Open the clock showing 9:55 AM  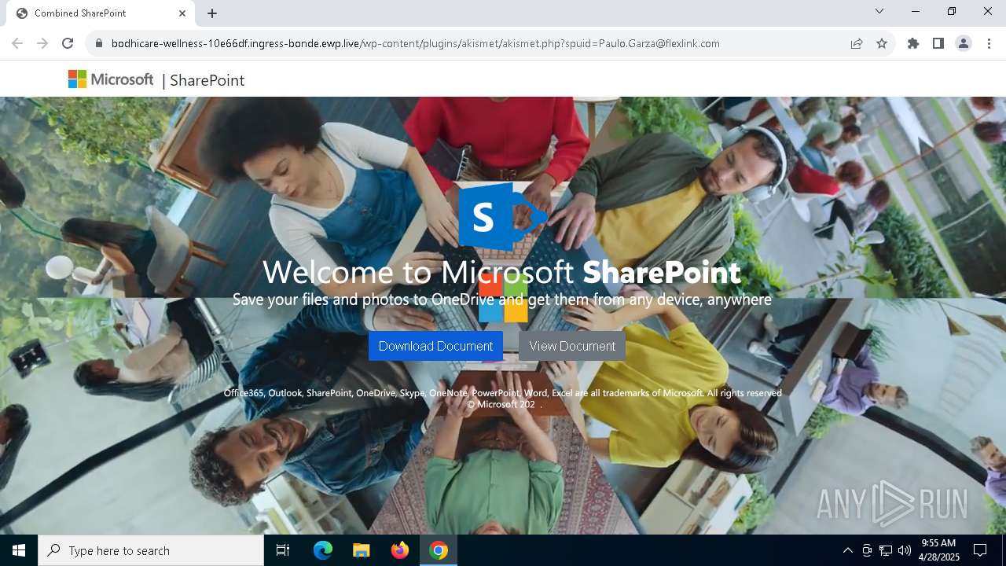pos(939,550)
